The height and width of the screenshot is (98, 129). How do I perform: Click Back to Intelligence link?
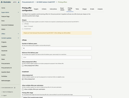click(x=7, y=92)
